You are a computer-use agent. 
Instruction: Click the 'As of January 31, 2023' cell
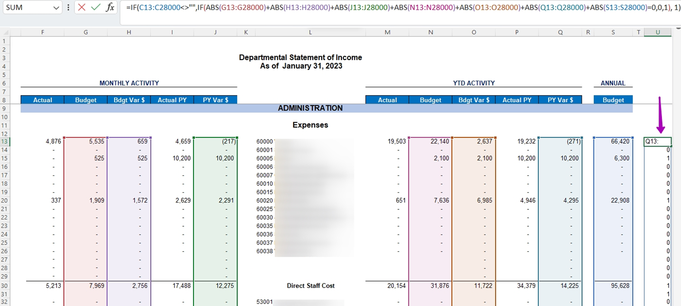coord(301,66)
